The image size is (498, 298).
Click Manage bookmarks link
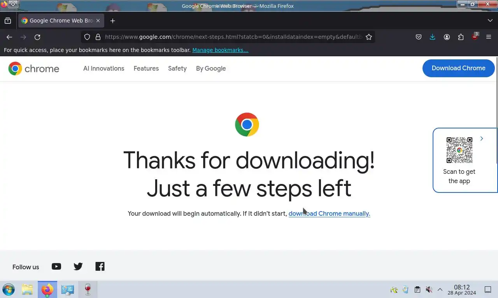point(220,50)
